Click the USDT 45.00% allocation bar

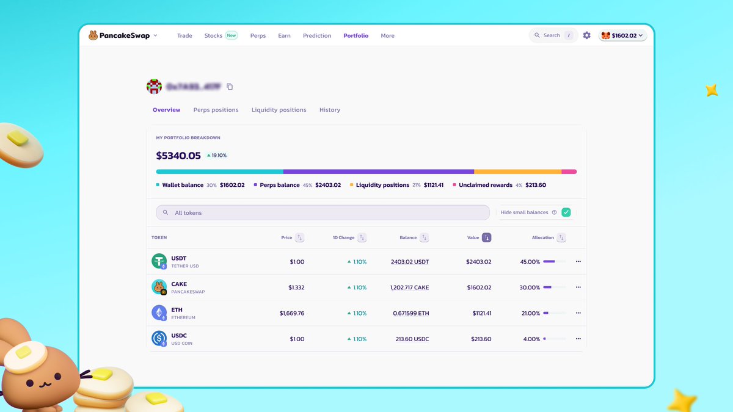554,262
